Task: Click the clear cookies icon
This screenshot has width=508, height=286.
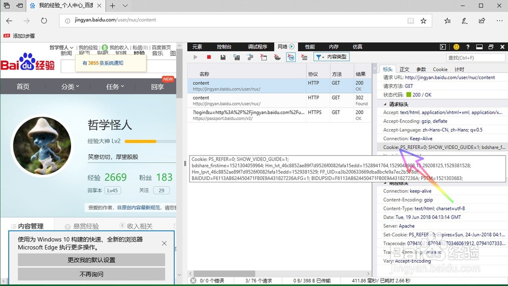Action: click(x=264, y=57)
